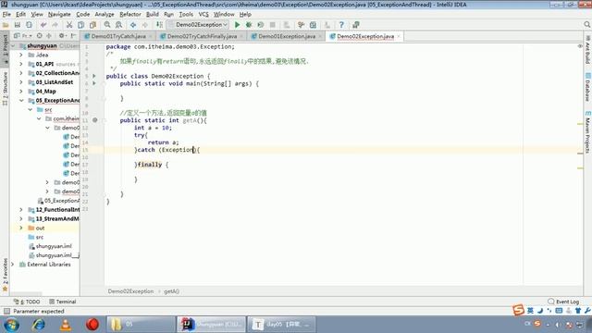Expand the .idea folder
This screenshot has width=592, height=333.
pyautogui.click(x=21, y=55)
